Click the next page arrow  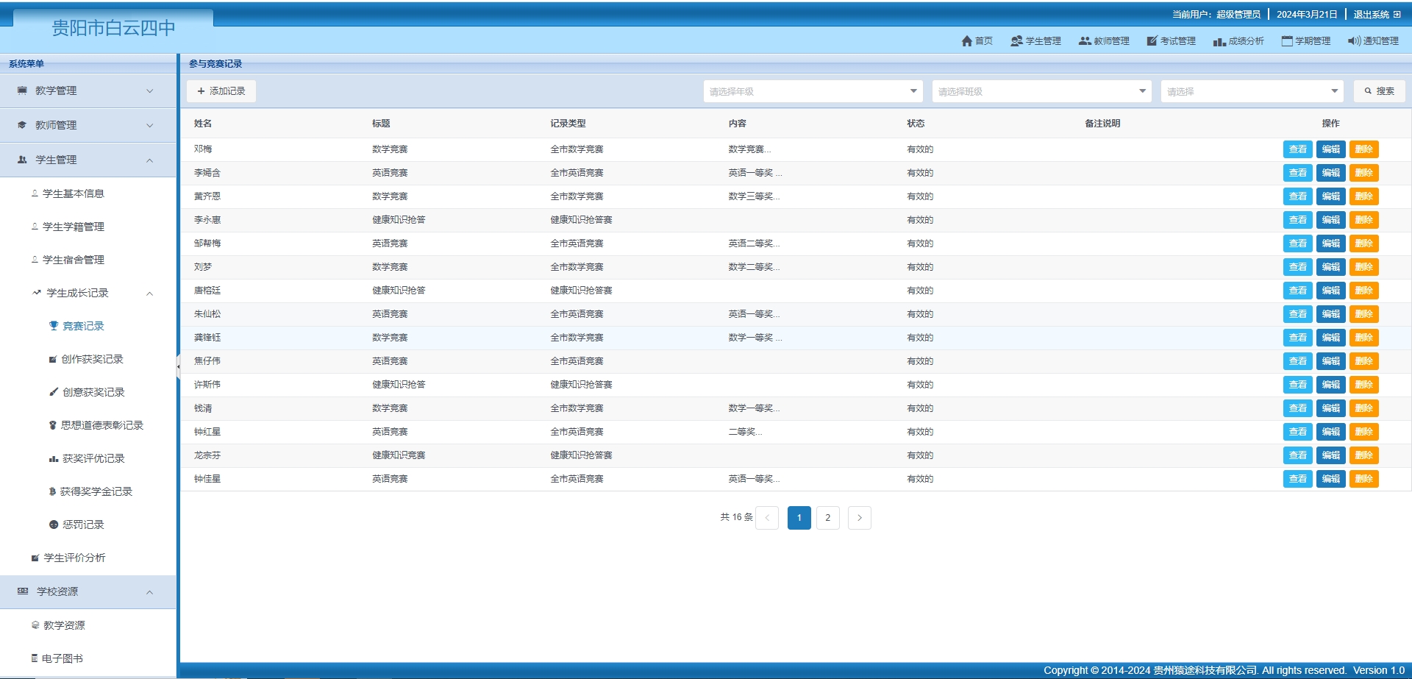[860, 518]
